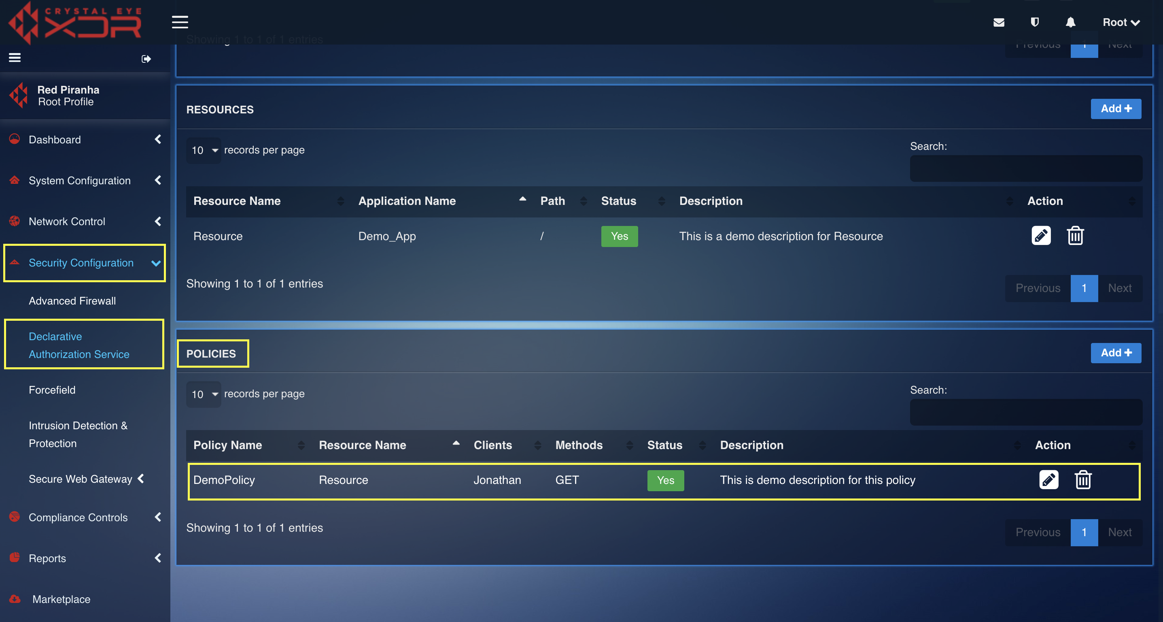Open Intrusion Detection & Protection item
The image size is (1163, 622).
(x=78, y=434)
